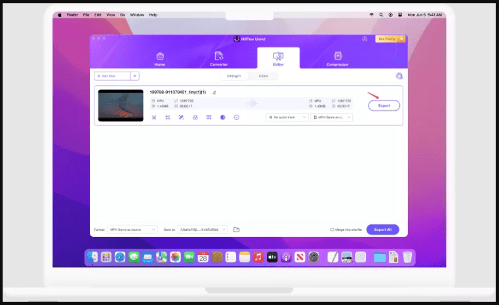
Task: Switch to the Home tab
Action: click(160, 59)
